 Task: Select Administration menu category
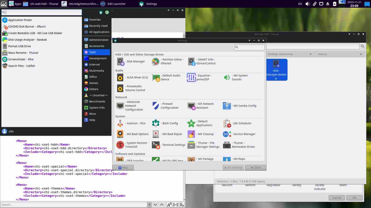coord(96,40)
